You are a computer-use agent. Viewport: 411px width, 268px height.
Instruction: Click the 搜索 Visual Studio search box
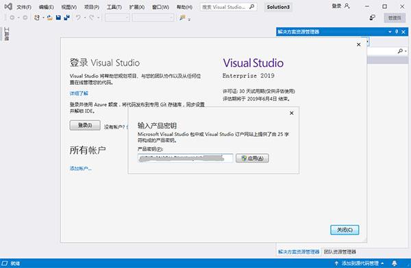[x=228, y=7]
